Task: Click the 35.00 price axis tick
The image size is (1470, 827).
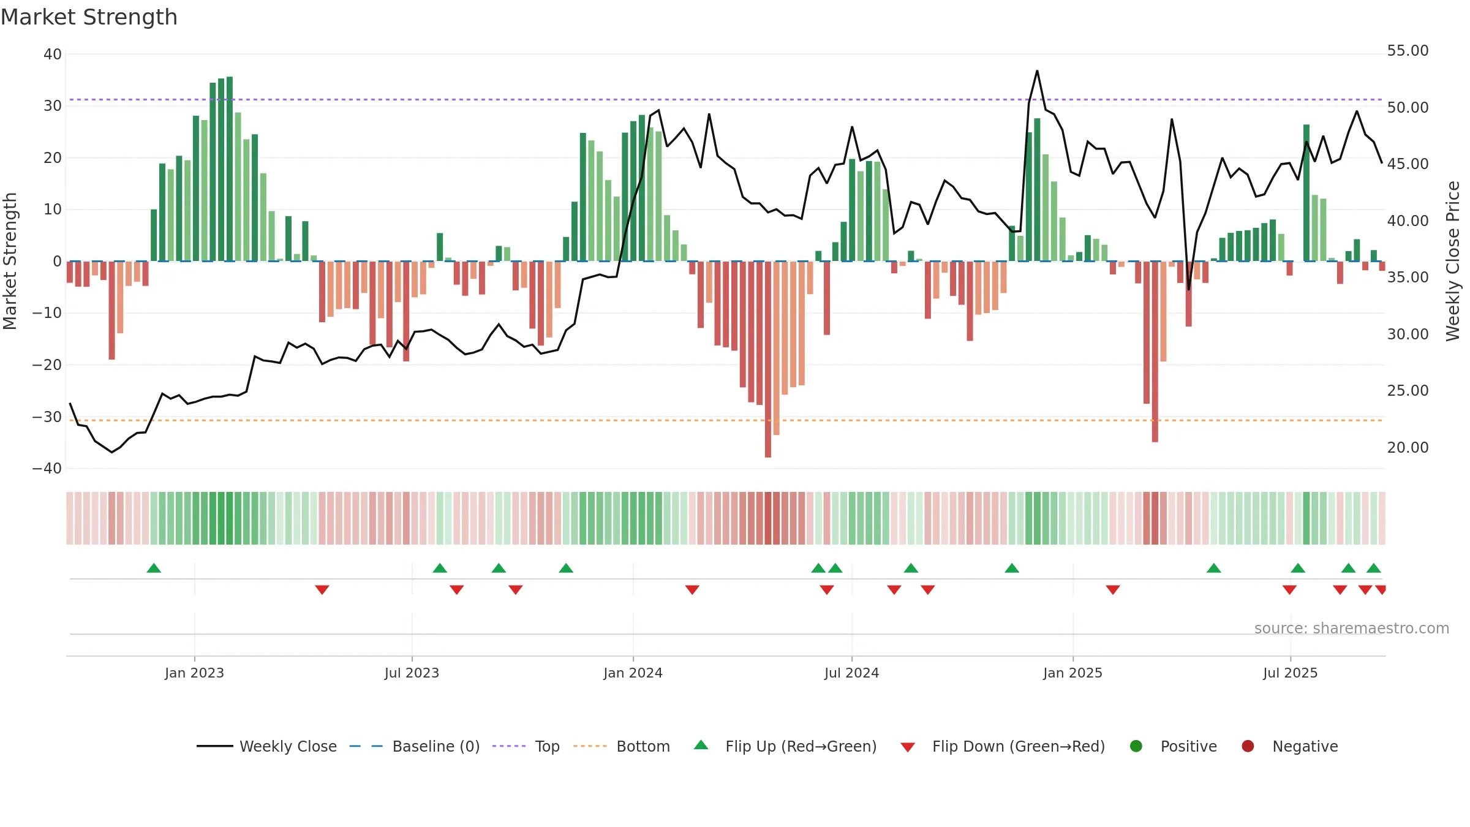Action: [1408, 277]
